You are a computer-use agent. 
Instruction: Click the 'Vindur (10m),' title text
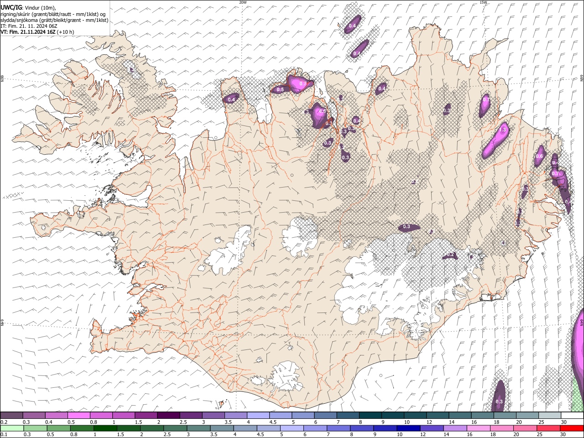40,8
